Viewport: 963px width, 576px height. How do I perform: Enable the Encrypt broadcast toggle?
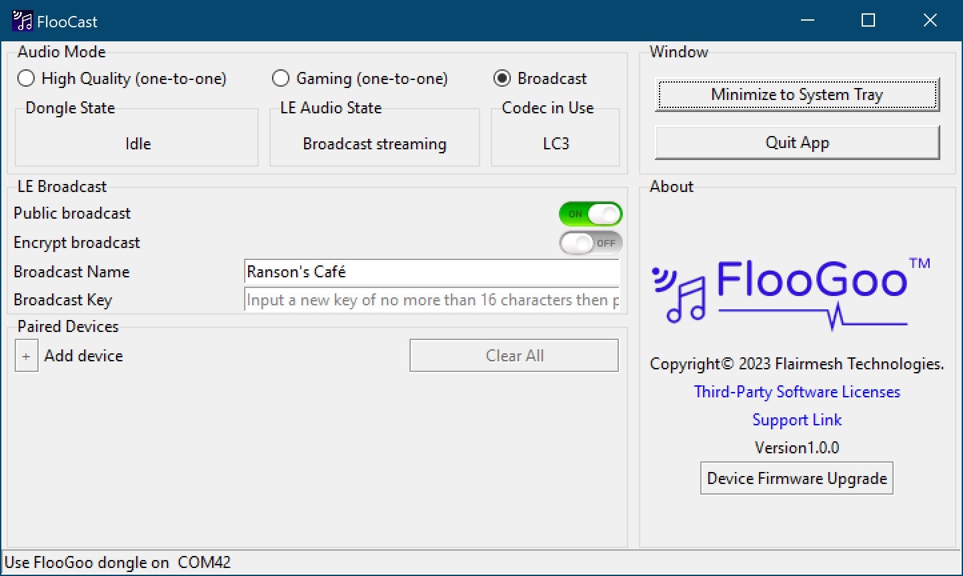click(x=590, y=243)
